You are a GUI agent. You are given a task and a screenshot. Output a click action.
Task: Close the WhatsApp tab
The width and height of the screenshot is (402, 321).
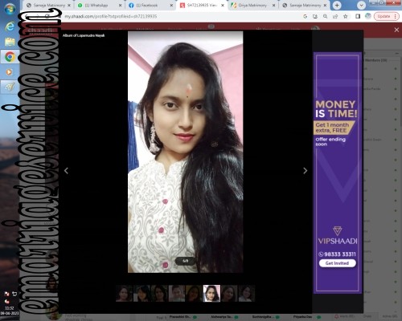(x=120, y=6)
